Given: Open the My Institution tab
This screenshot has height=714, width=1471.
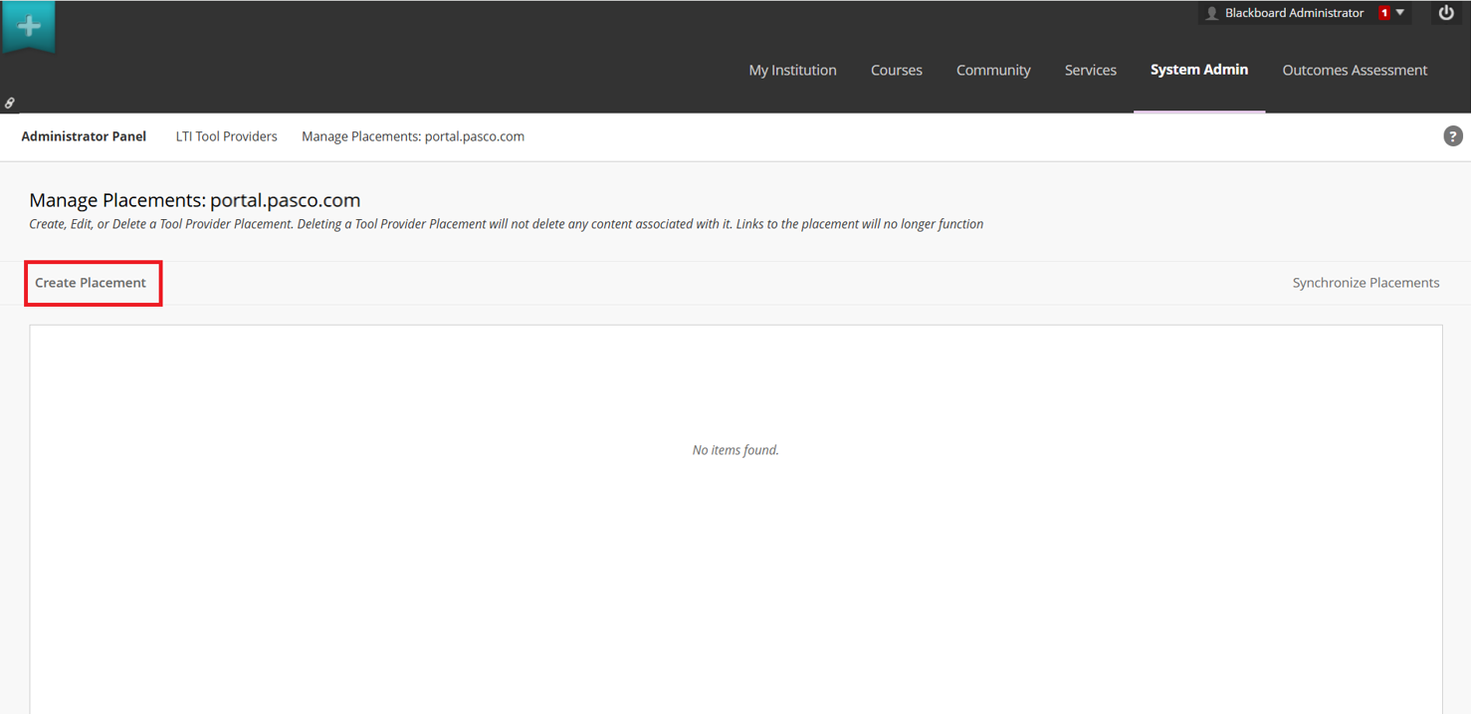Looking at the screenshot, I should pos(792,70).
